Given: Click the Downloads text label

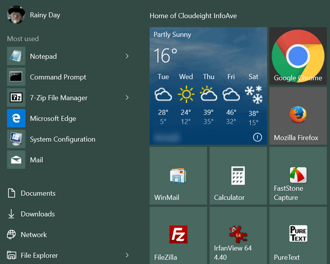Looking at the screenshot, I should (37, 214).
